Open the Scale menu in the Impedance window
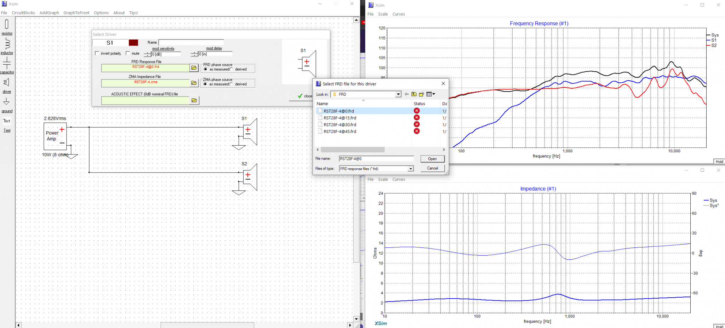This screenshot has height=328, width=725. click(x=383, y=180)
